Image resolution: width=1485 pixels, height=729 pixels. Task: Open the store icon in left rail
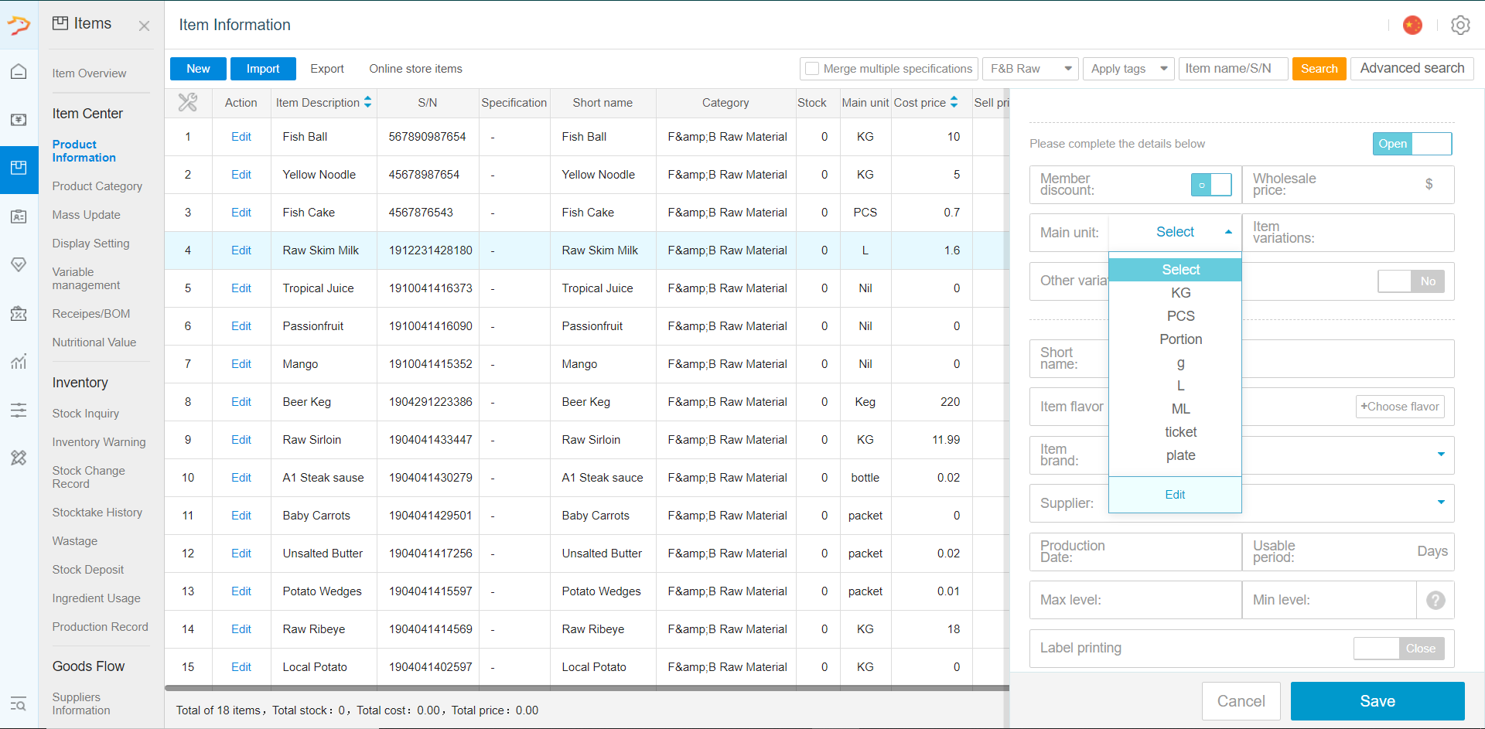coord(19,313)
